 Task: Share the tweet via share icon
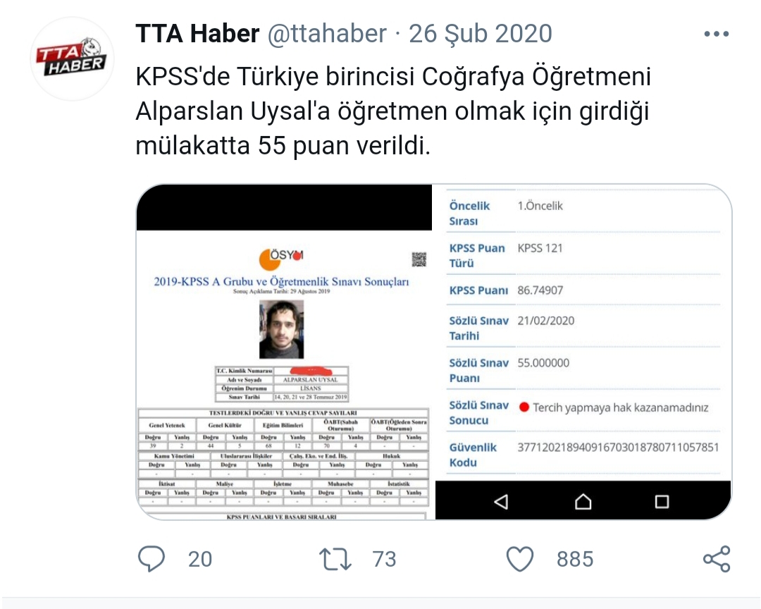tap(717, 559)
